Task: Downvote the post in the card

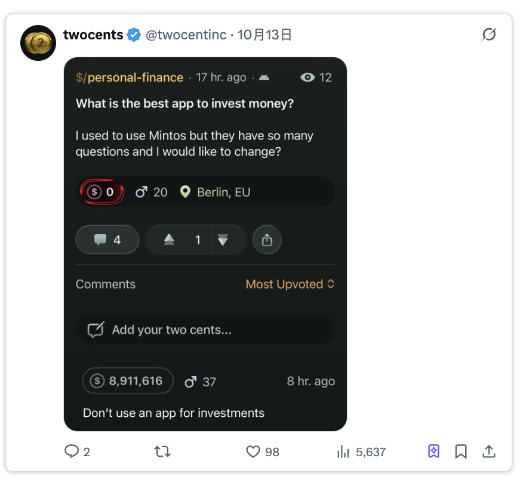Action: (x=223, y=240)
